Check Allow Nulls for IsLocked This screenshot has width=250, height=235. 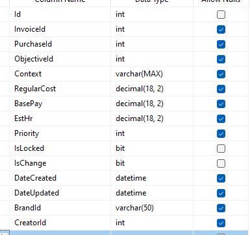221,148
